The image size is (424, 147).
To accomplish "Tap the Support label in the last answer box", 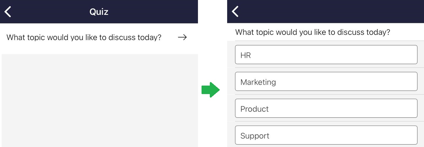I will 255,136.
